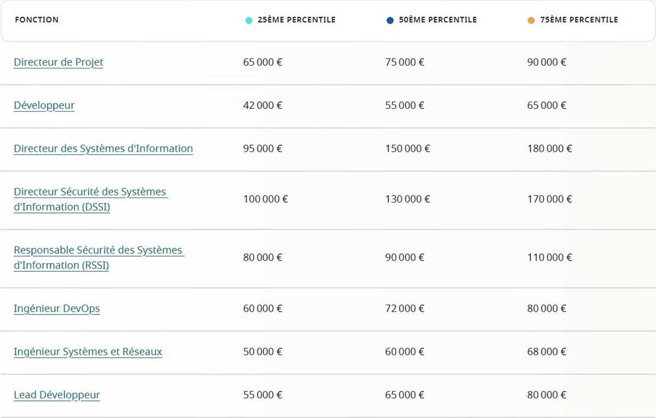Open Ingénieur Systèmes et Réseaux link
The width and height of the screenshot is (656, 418).
[88, 352]
